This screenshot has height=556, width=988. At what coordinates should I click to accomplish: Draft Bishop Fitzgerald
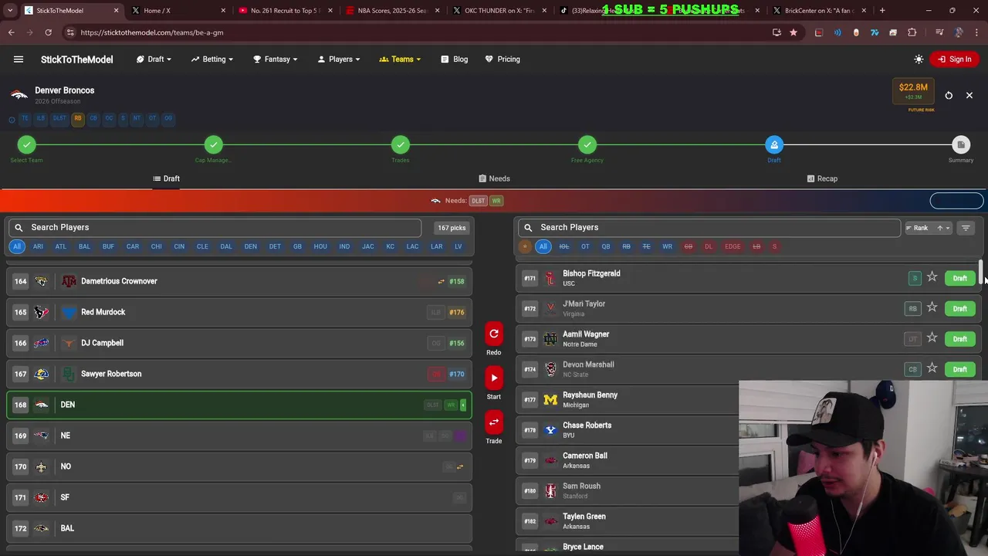coord(959,278)
